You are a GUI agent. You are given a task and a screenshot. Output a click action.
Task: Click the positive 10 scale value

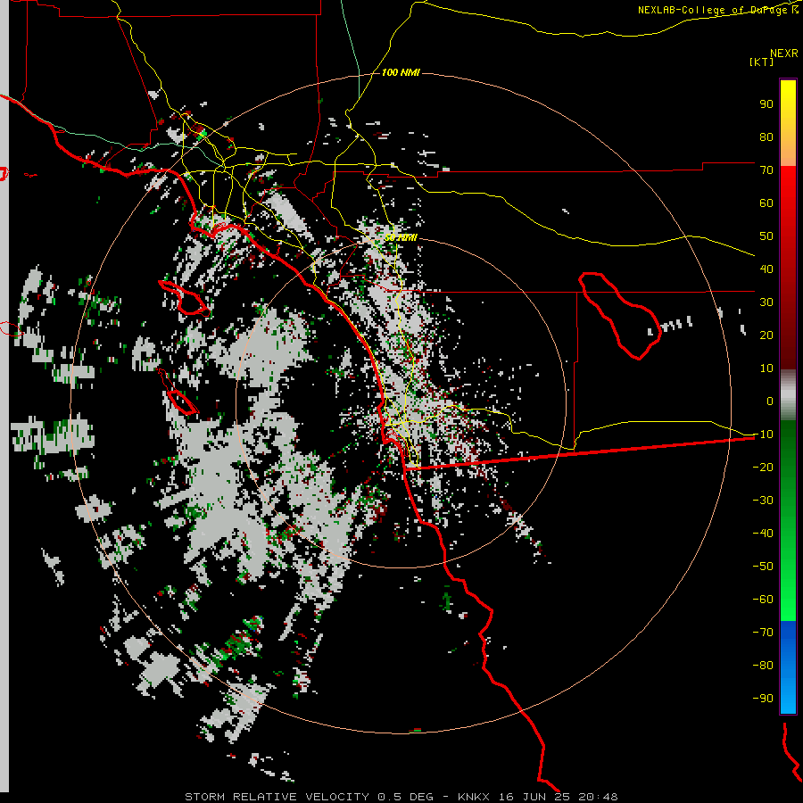766,368
